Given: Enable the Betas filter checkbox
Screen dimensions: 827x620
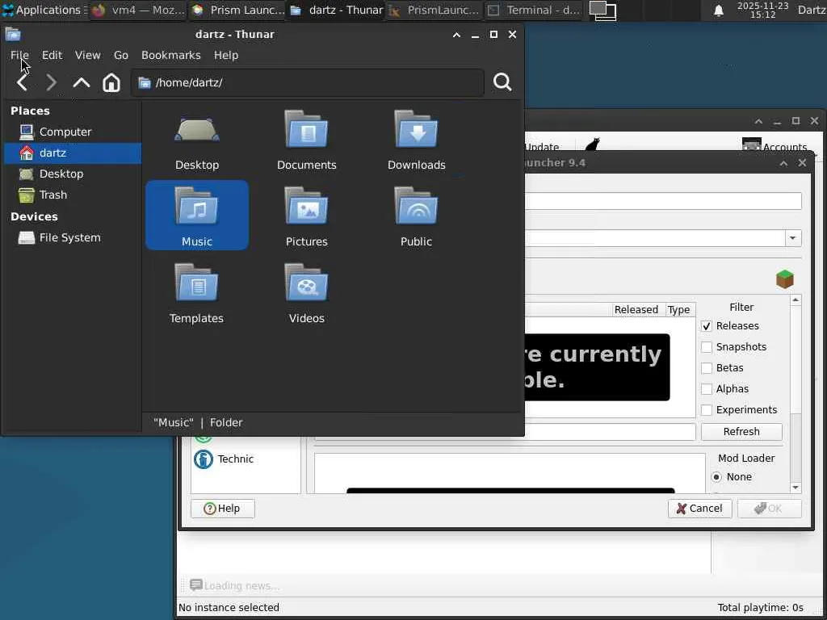Looking at the screenshot, I should coord(707,368).
